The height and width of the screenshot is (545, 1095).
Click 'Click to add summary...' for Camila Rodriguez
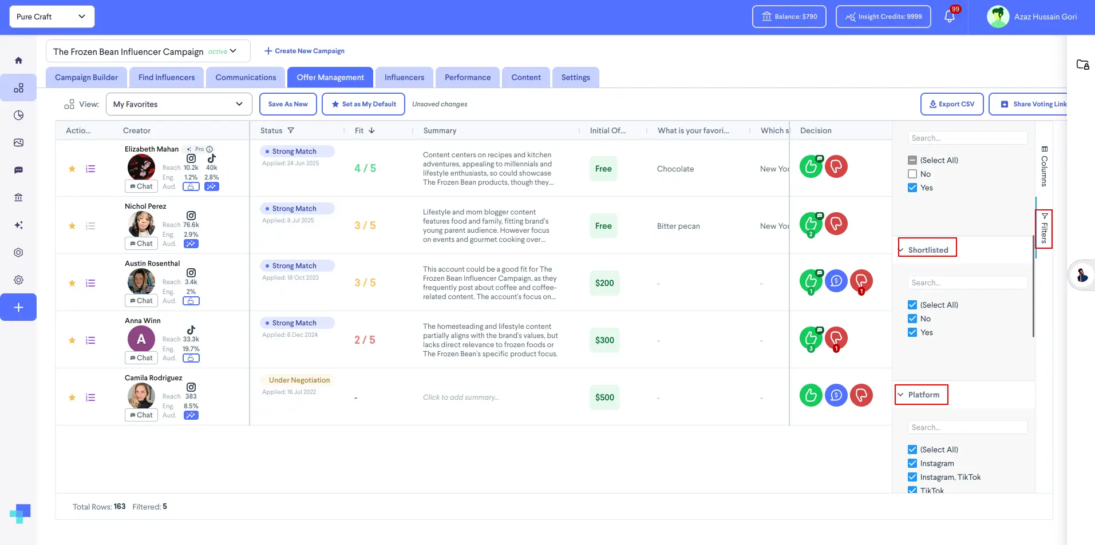pyautogui.click(x=461, y=397)
